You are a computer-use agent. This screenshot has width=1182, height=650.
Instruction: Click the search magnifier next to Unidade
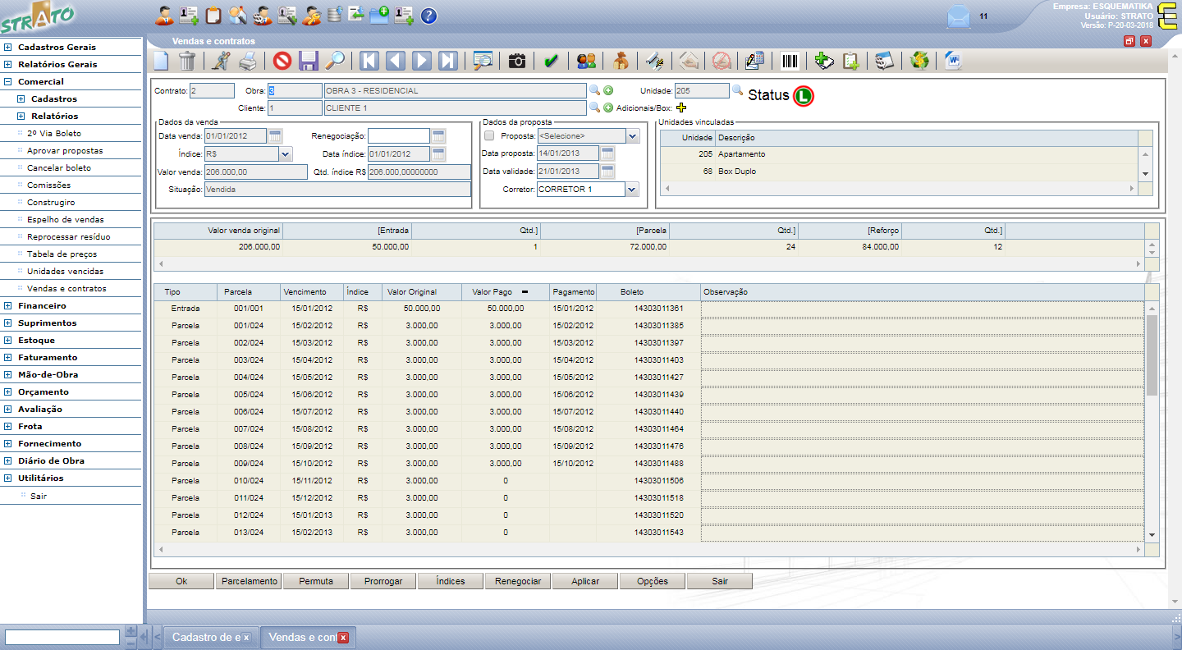click(x=737, y=90)
